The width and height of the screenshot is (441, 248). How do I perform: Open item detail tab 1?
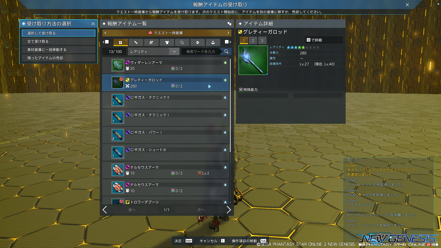coord(244,41)
